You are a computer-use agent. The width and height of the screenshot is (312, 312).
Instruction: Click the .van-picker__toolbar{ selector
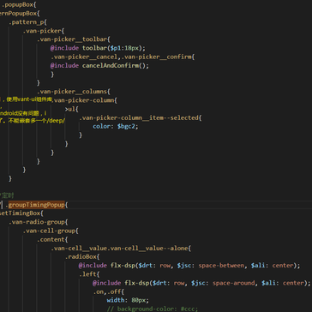pos(74,39)
